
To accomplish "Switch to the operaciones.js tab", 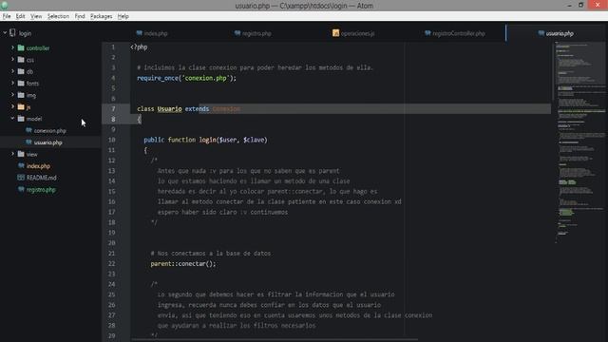I will 353,33.
